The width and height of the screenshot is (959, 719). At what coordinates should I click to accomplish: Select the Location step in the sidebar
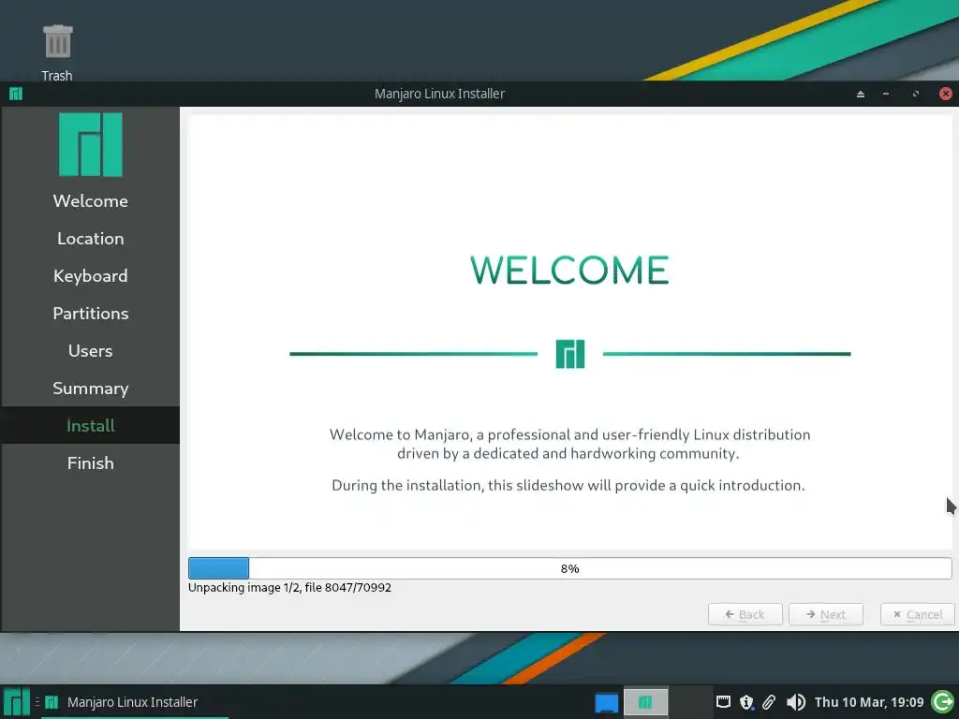(91, 239)
